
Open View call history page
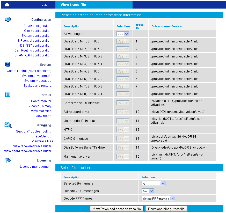[x=40, y=106]
